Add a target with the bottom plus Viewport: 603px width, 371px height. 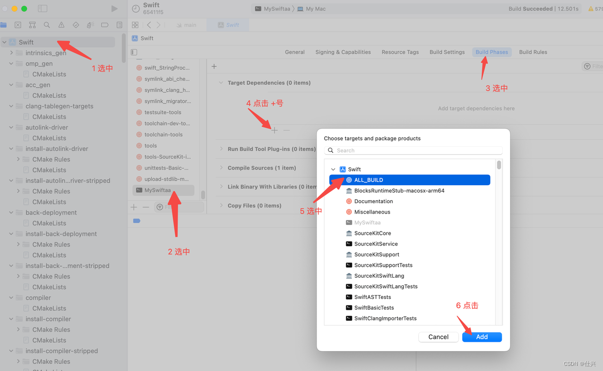tap(134, 207)
